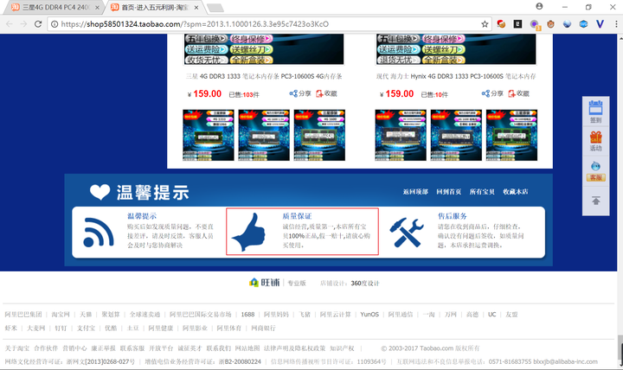Click 网站地图 footer link

pos(247,348)
